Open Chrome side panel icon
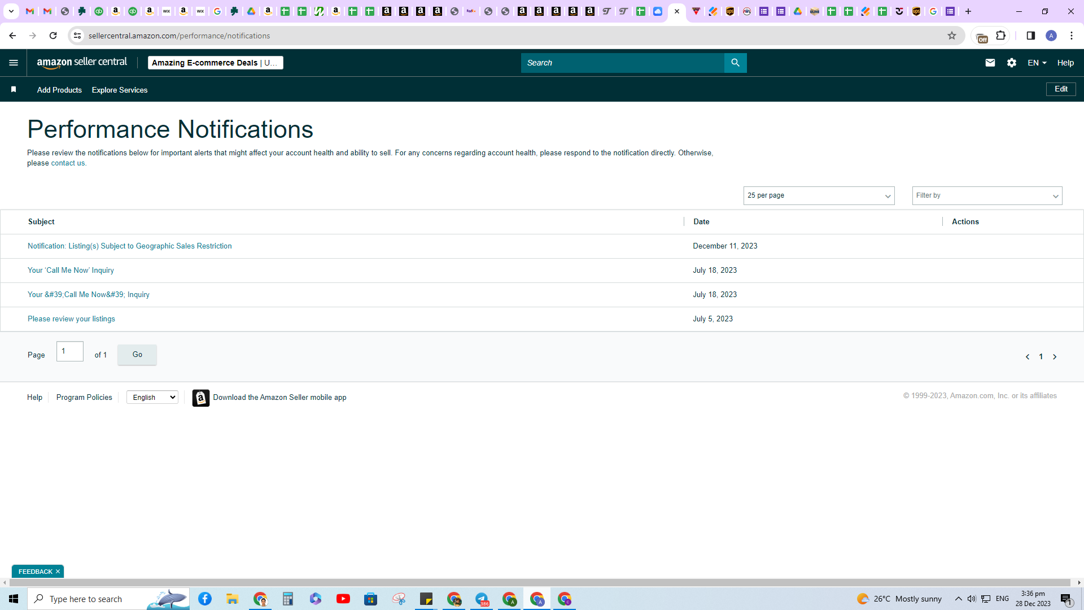Viewport: 1084px width, 610px height. pos(1030,36)
